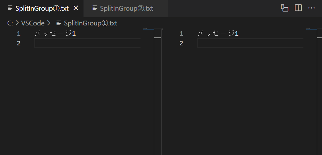Click the right editor minimap
The image size is (322, 155).
[311, 92]
